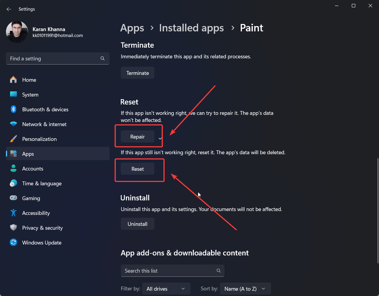Viewport: 379px width, 296px height.
Task: Click the Gaming controller icon
Action: tap(13, 198)
